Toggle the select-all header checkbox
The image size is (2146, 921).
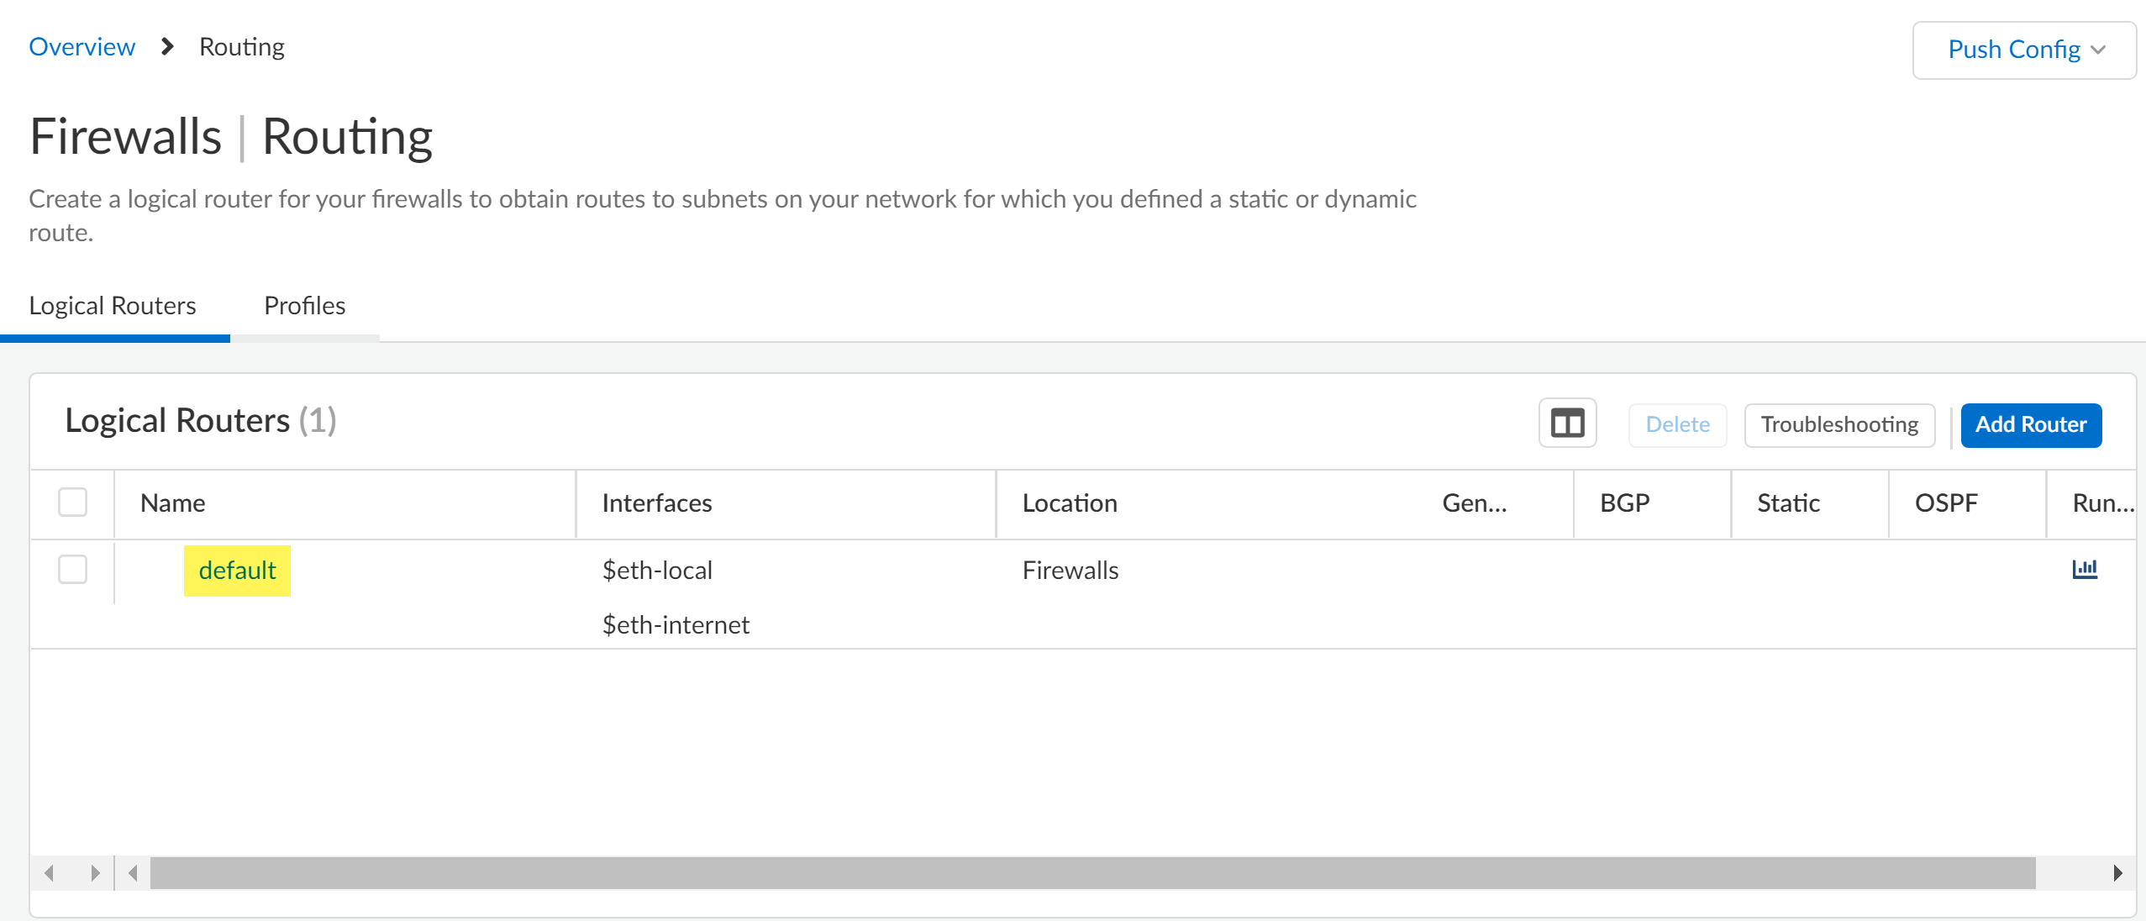click(x=73, y=503)
